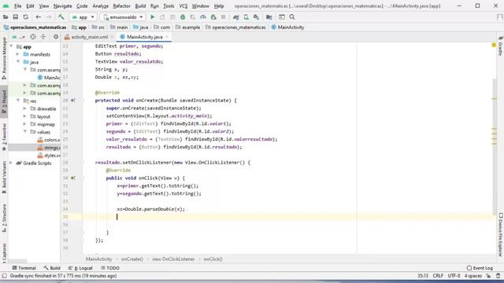The height and width of the screenshot is (283, 504).
Task: Click the Make Project hammer icon
Action: point(61,17)
